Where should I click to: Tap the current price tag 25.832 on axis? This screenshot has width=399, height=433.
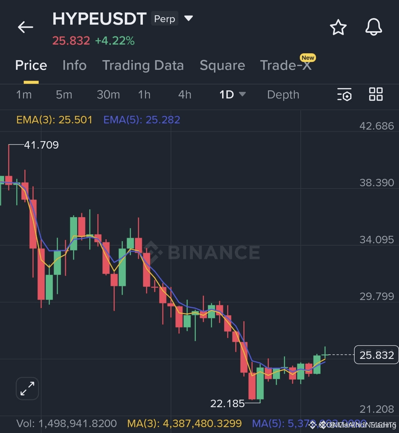pyautogui.click(x=377, y=355)
